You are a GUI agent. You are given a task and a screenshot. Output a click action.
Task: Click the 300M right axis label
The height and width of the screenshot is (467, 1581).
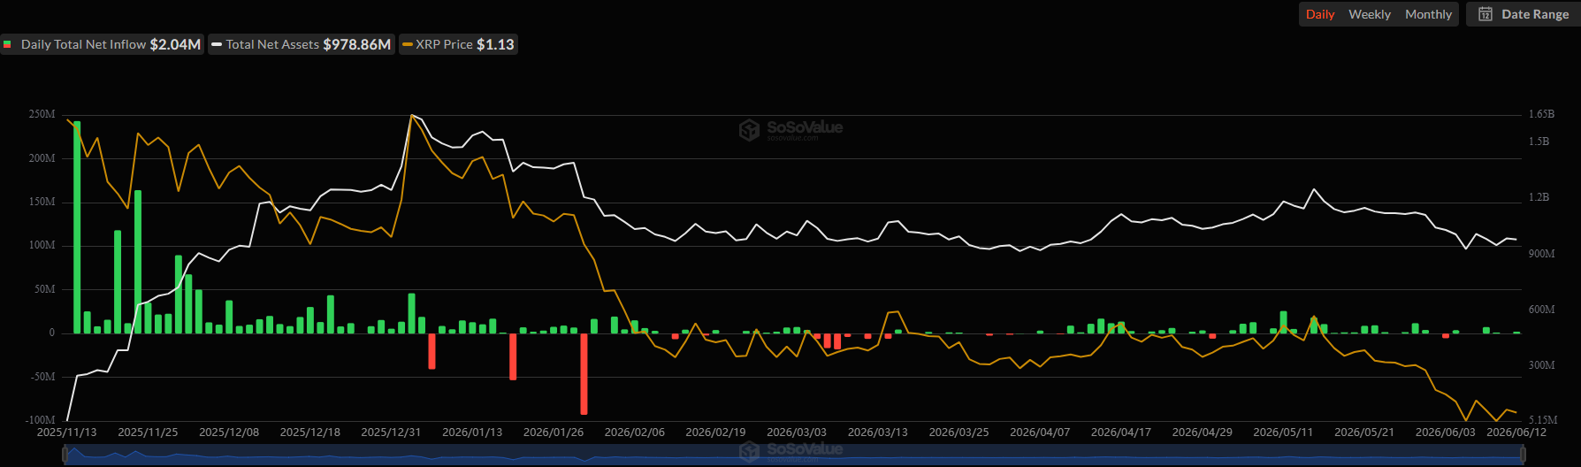pos(1541,365)
